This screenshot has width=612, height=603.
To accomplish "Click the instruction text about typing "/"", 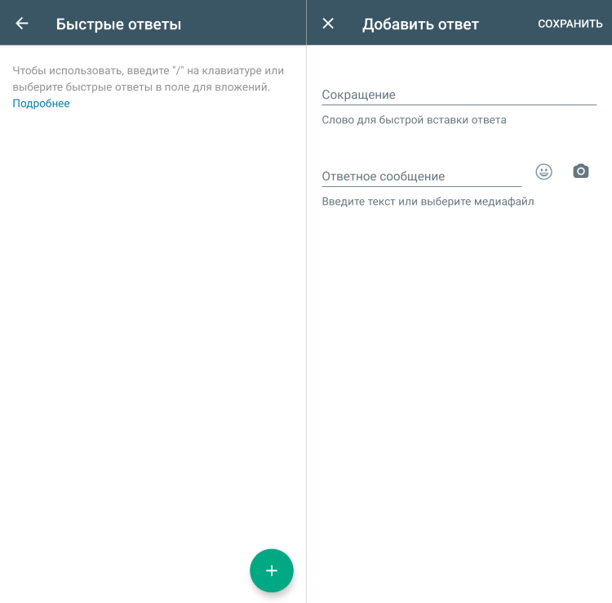I will click(x=148, y=78).
